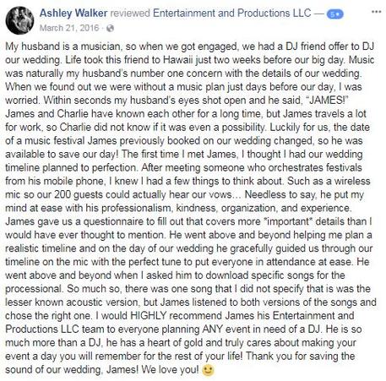
Task: Open the March 21, 2016 post timestamp
Action: (69, 28)
